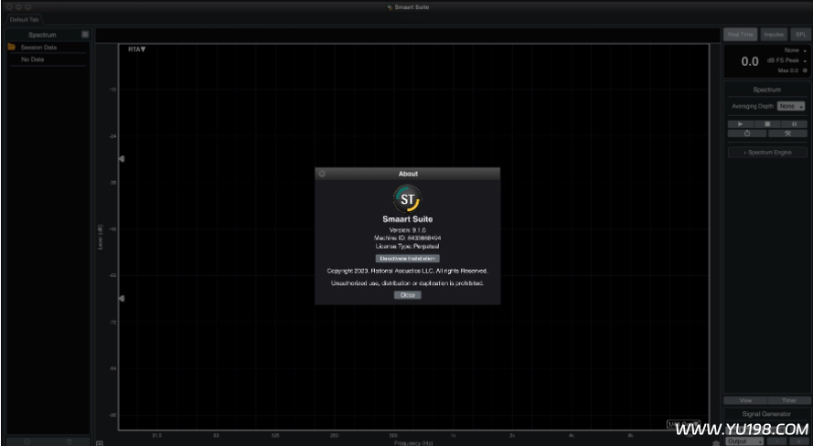This screenshot has height=446, width=813.
Task: Reset the Max level indicator dot
Action: 805,70
